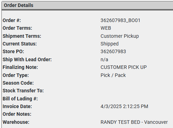Click the Store PO label
The image size is (173, 128).
13,51
